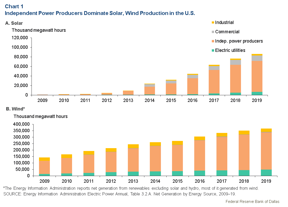The image size is (288, 207).
Task: Click the wind axis value 350,000
Action: click(x=21, y=131)
